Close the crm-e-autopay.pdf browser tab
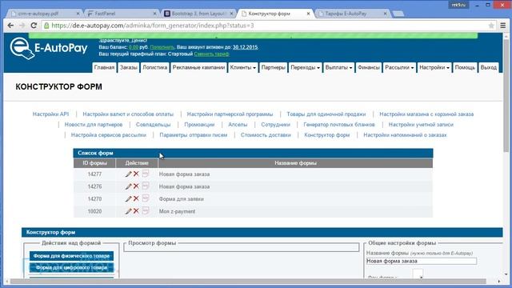 coord(78,14)
